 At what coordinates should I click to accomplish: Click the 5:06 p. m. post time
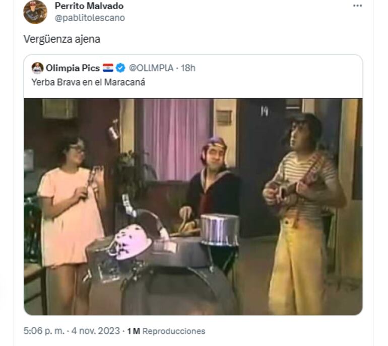tap(44, 331)
